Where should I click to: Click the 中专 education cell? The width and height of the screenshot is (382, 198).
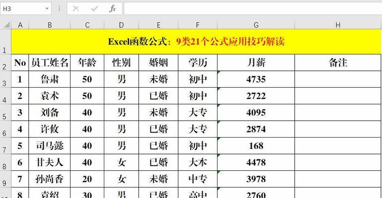pos(198,179)
